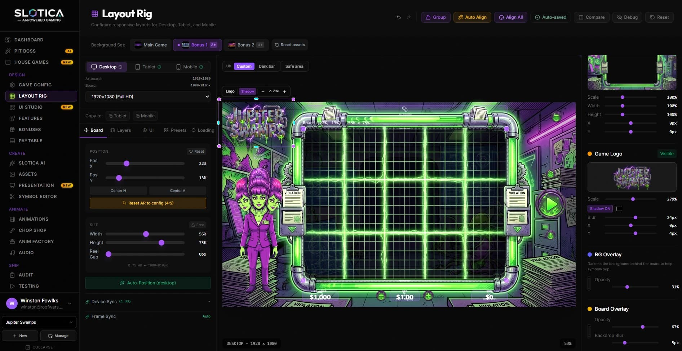Click Reset AR to config (4:5)
This screenshot has width=682, height=351.
(x=148, y=203)
